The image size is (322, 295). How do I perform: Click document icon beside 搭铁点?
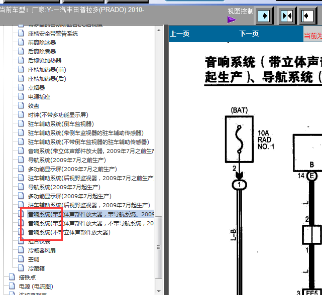(12, 277)
